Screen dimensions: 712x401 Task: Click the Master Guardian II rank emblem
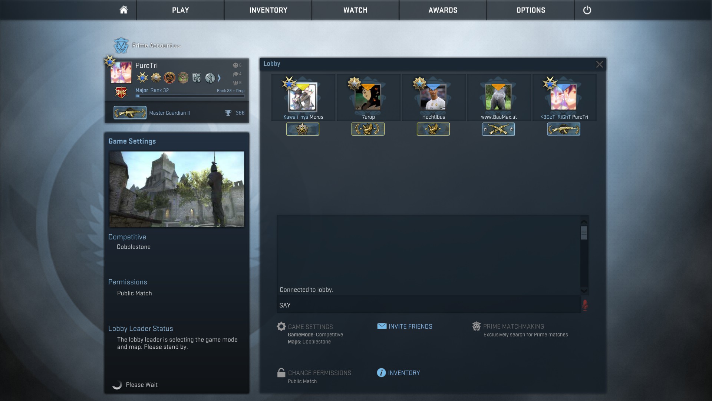pos(130,113)
